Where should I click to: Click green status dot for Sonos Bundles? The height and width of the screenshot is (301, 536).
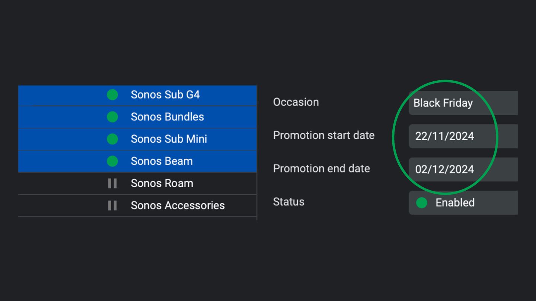112,117
